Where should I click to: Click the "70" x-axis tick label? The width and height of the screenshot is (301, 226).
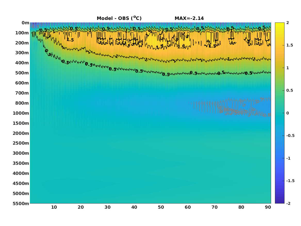click(x=215, y=207)
